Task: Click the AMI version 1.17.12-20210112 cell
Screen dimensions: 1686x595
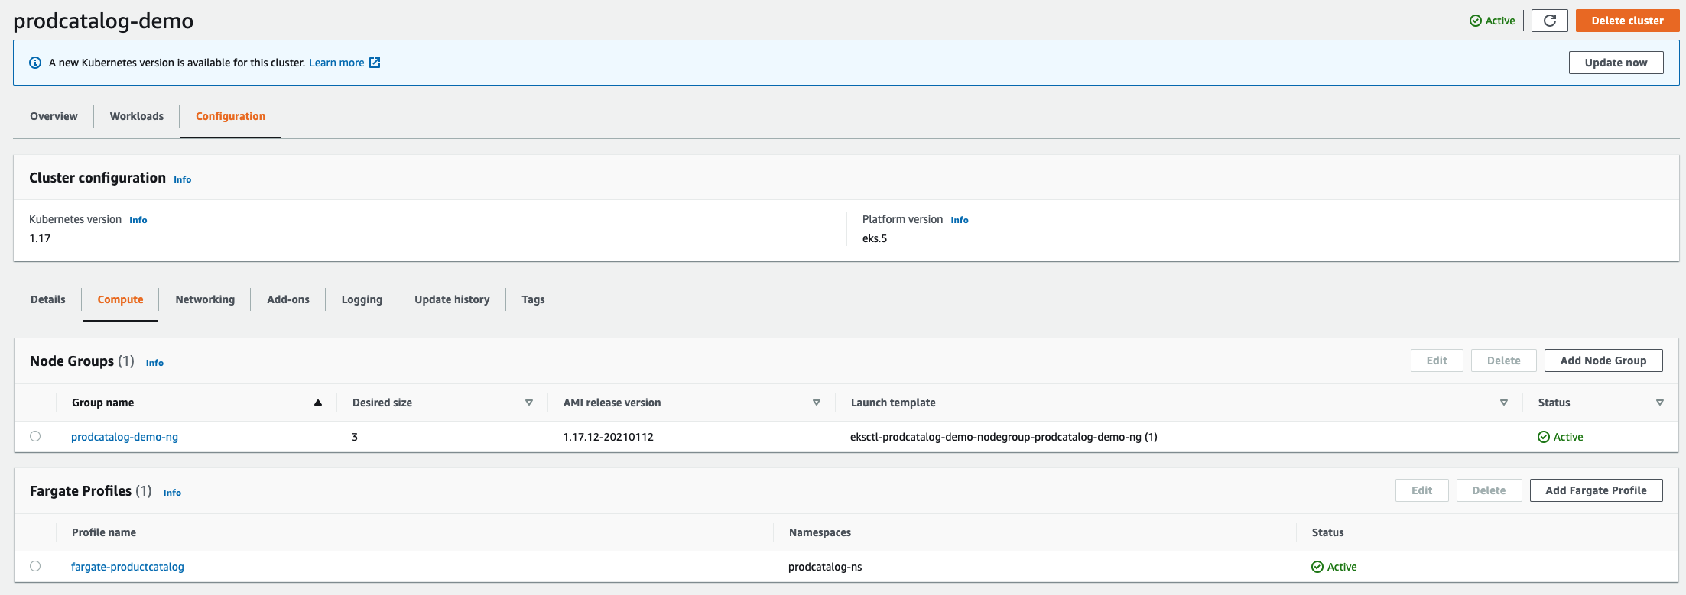Action: (x=608, y=437)
